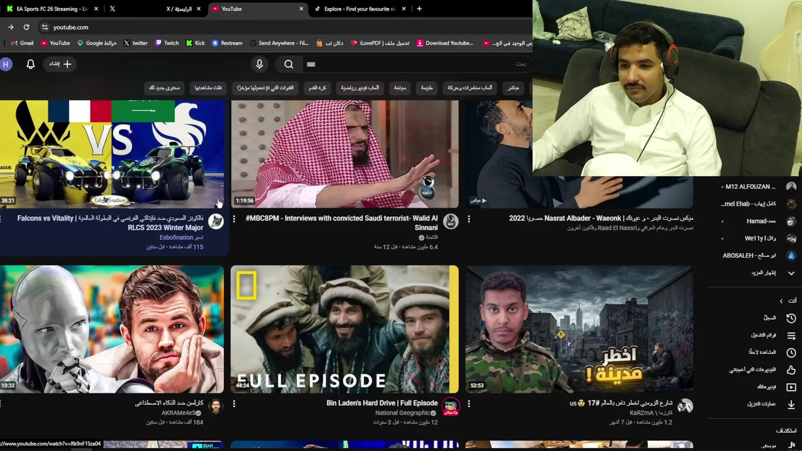Select the محتوى جديد لك filter chip
The height and width of the screenshot is (451, 802).
point(164,88)
